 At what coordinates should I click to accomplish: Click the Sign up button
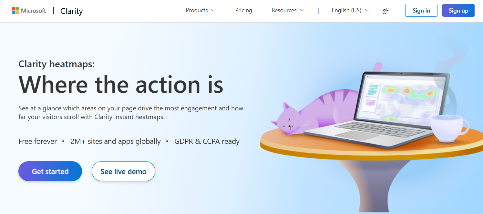(458, 10)
